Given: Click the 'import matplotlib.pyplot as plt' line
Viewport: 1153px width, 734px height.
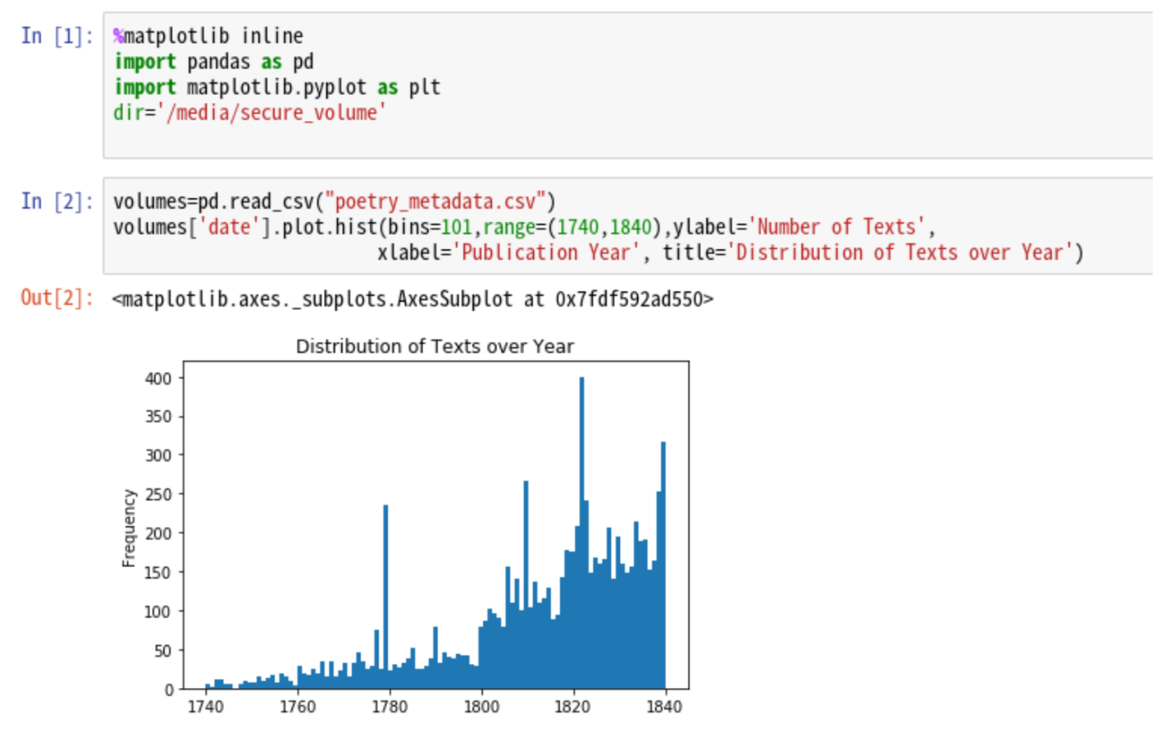Looking at the screenshot, I should 277,88.
